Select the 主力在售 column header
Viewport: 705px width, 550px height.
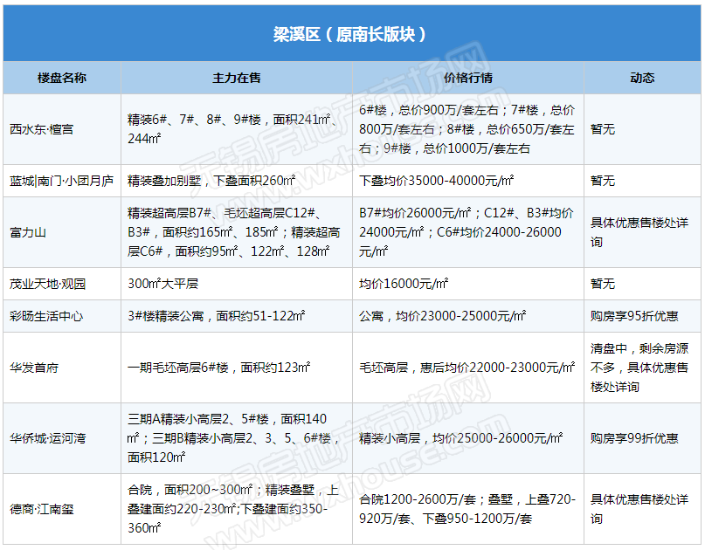tap(237, 78)
